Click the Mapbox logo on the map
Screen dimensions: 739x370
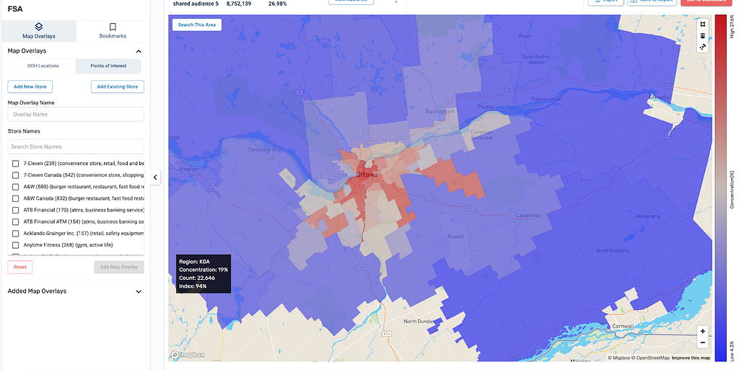pos(188,355)
